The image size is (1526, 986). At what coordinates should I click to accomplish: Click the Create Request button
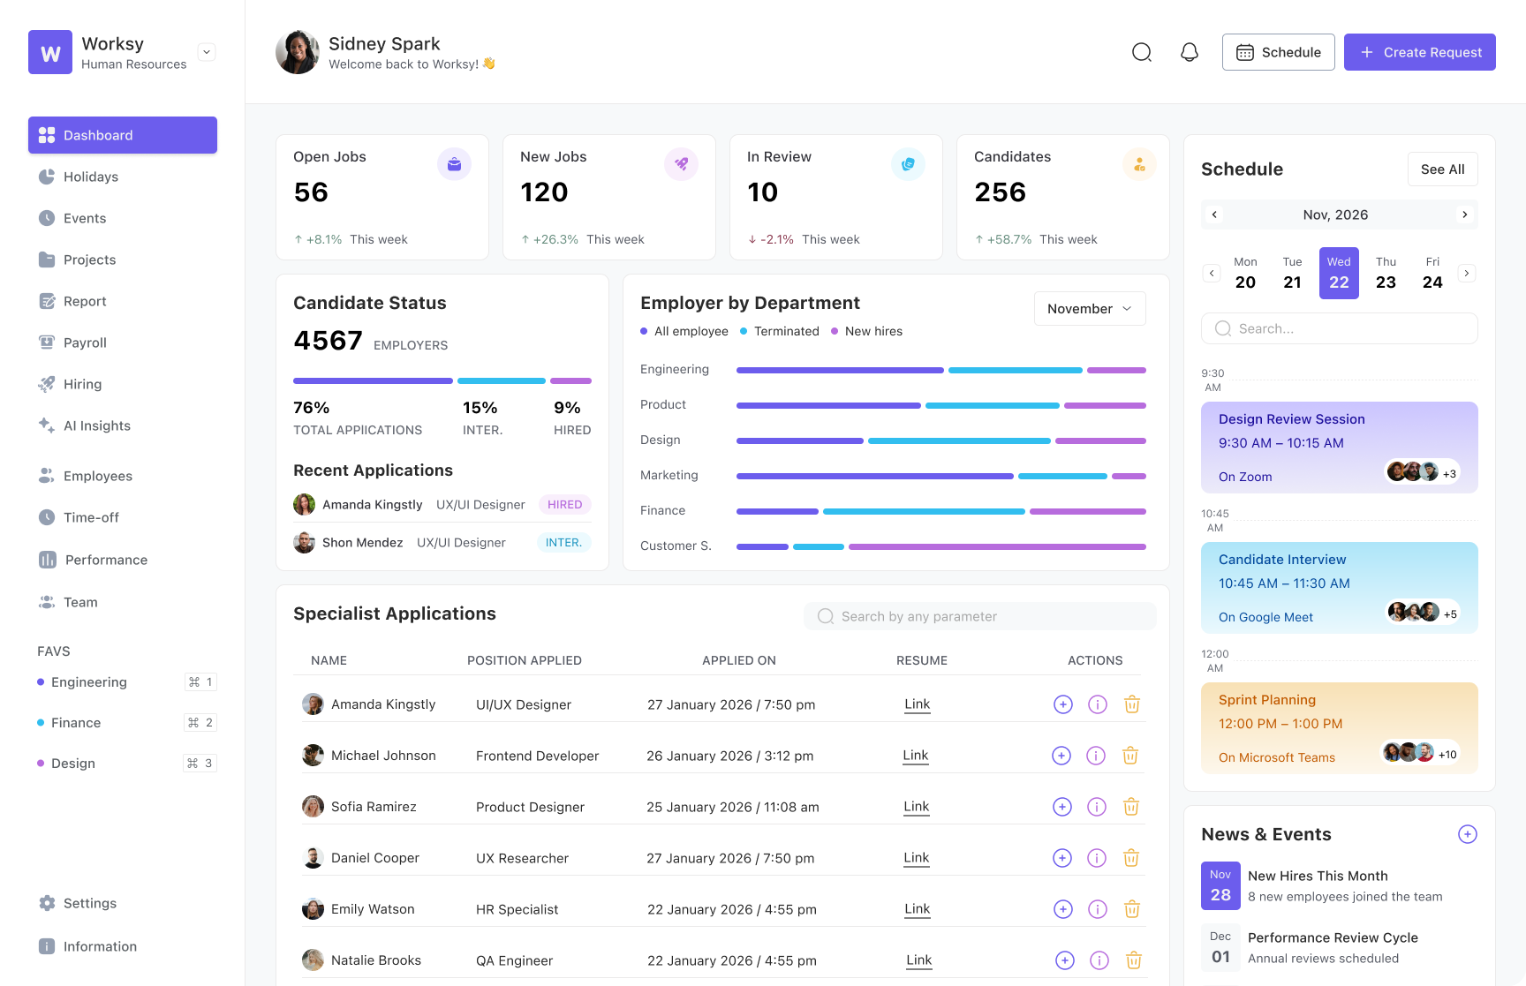pyautogui.click(x=1419, y=52)
